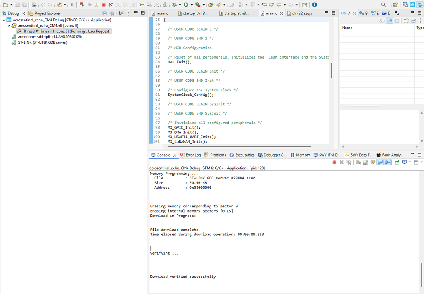Open the first main.c editor tab

[x=160, y=13]
